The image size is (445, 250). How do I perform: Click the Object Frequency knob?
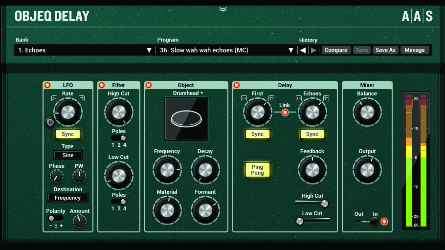[167, 170]
